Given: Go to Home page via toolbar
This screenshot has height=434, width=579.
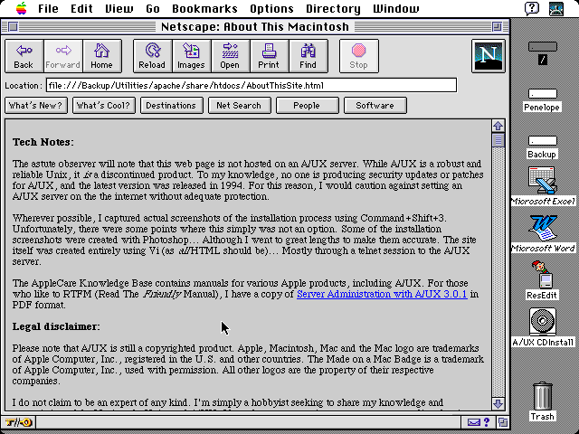Looking at the screenshot, I should click(101, 55).
